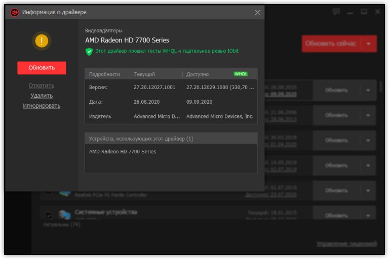
Task: Click the Доступно column header
Action: (198, 74)
